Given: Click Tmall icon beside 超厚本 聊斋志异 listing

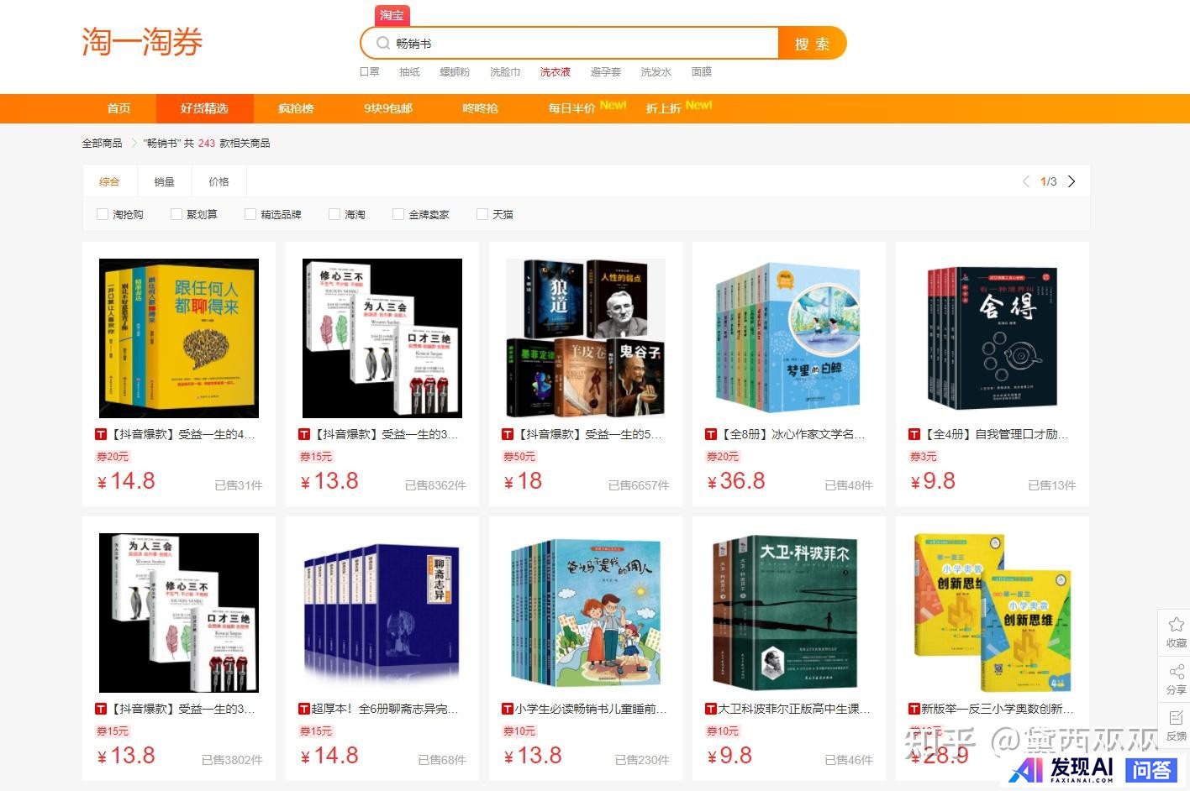Looking at the screenshot, I should [304, 709].
